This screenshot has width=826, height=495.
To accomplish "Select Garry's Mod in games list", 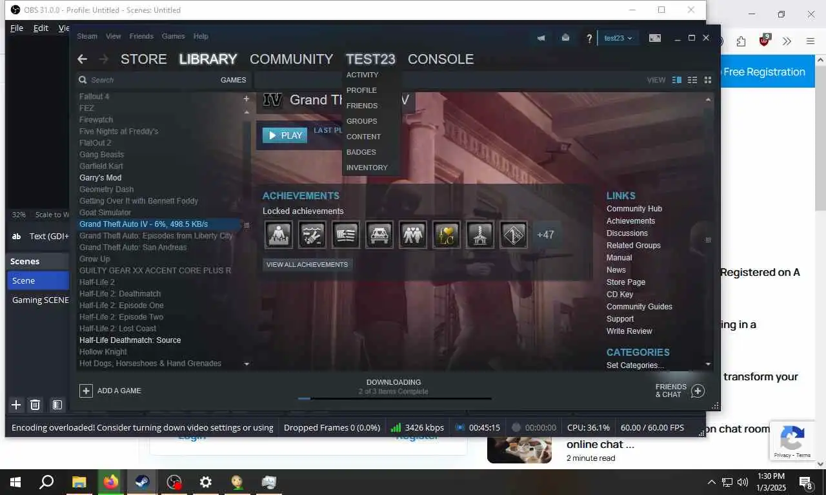I will pos(100,178).
